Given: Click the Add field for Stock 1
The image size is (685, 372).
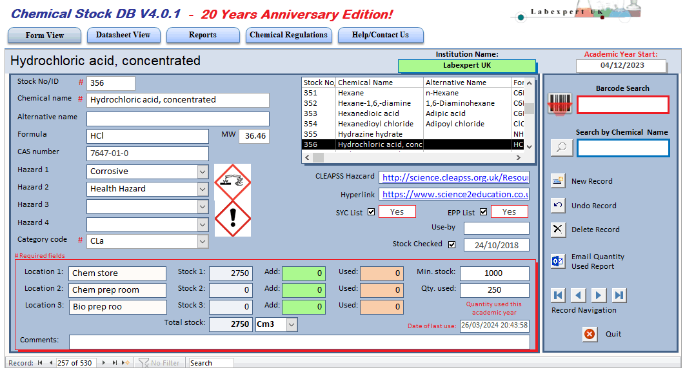Looking at the screenshot, I should pos(304,273).
